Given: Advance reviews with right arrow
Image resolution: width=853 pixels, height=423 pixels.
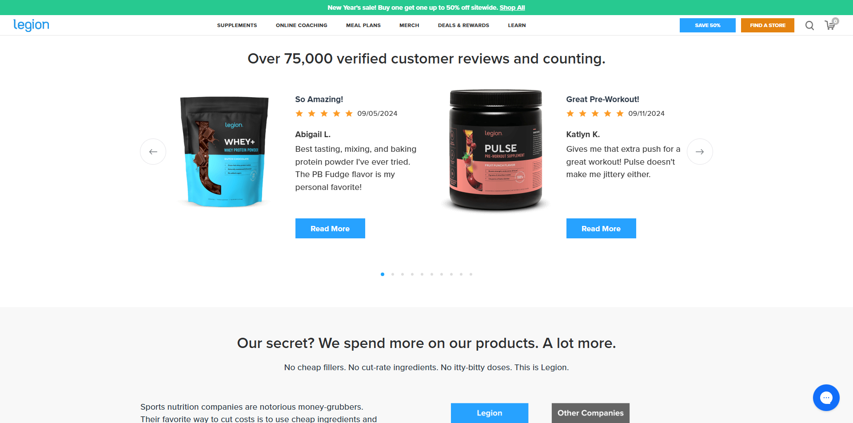Looking at the screenshot, I should 700,152.
